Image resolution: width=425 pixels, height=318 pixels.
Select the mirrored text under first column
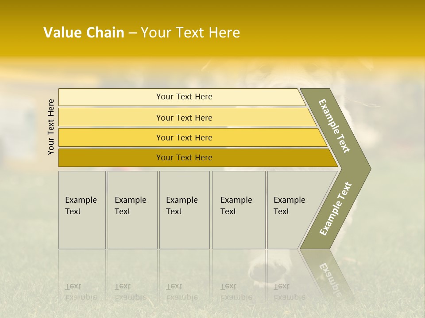click(81, 292)
